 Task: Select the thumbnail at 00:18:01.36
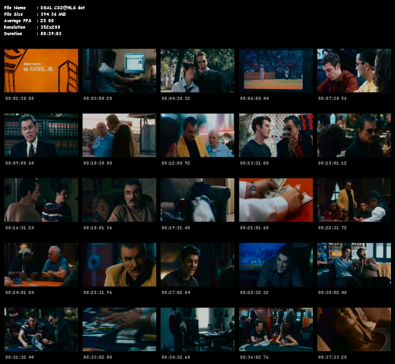(x=119, y=200)
